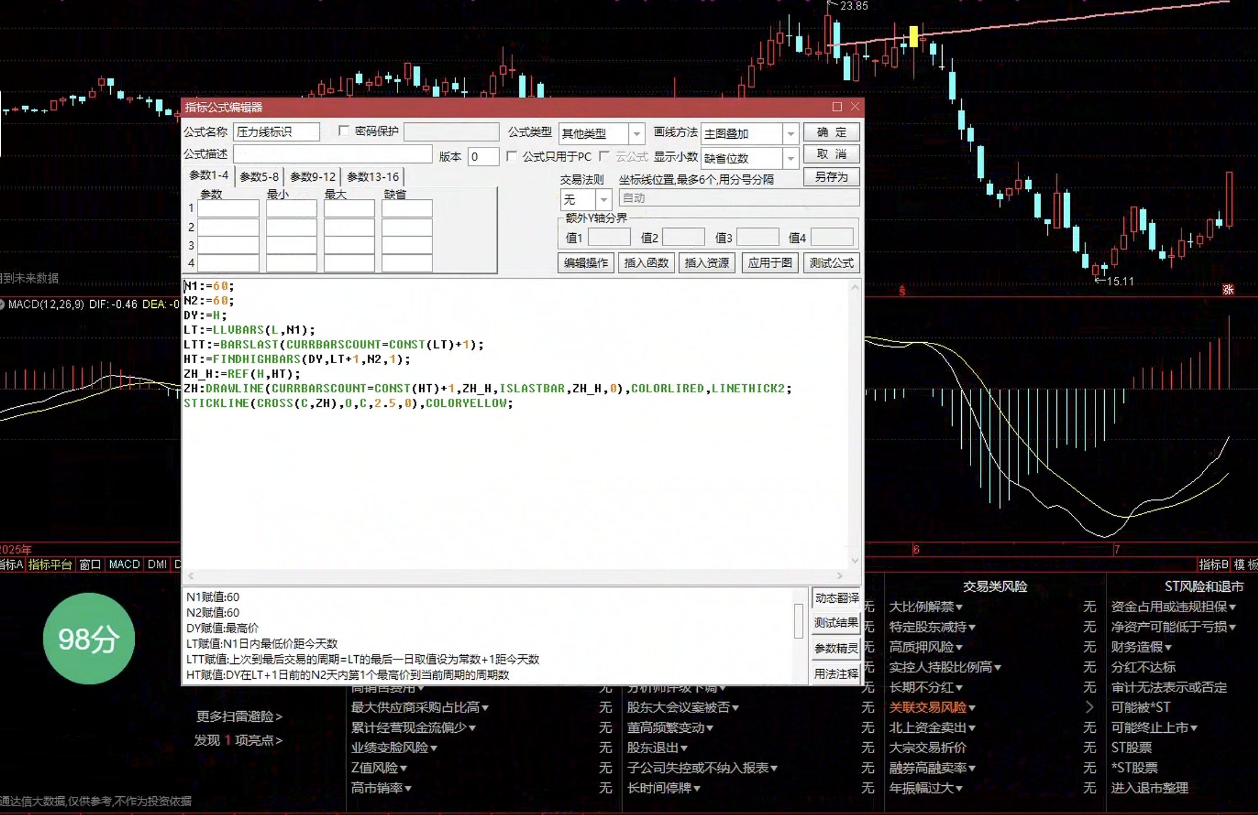Toggle the 公式只用于PC checkbox
Viewport: 1258px width, 815px height.
(x=512, y=156)
